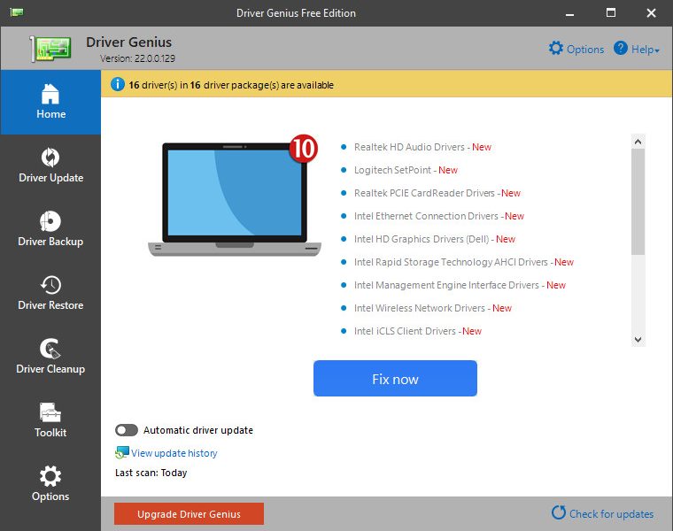Enable the Automatic driver update switch
This screenshot has height=531, width=673.
tap(127, 430)
